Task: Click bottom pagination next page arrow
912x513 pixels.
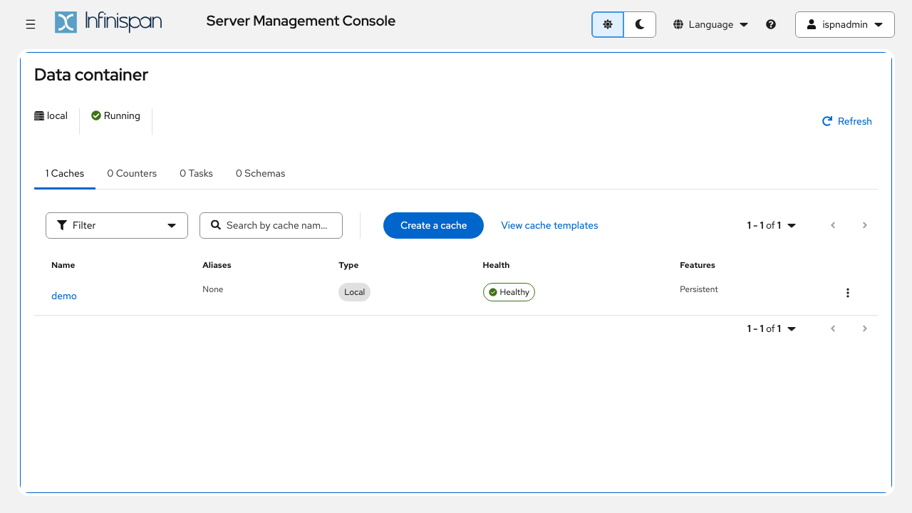Action: click(x=865, y=328)
